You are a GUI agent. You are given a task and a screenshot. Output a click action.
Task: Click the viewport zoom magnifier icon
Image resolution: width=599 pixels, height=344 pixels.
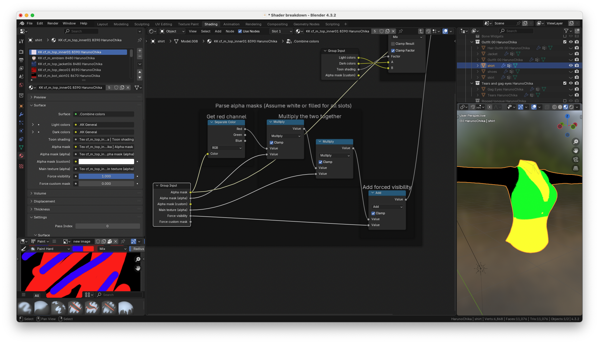(x=575, y=142)
